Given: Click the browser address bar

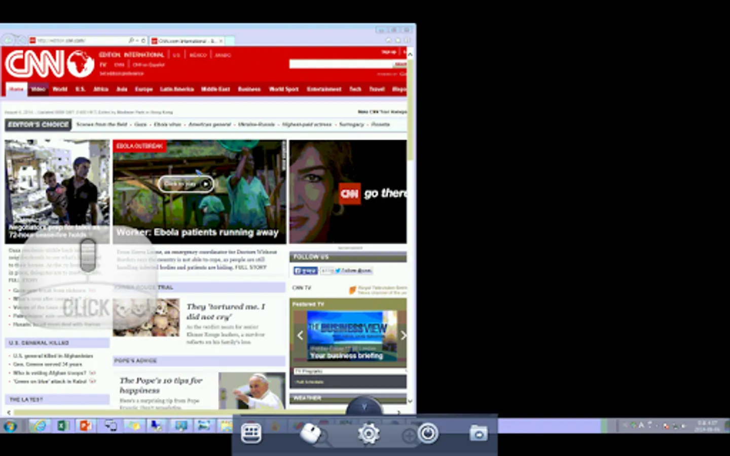Looking at the screenshot, I should (81, 41).
